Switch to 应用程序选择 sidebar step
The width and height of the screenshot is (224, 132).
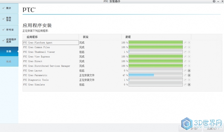point(9,41)
